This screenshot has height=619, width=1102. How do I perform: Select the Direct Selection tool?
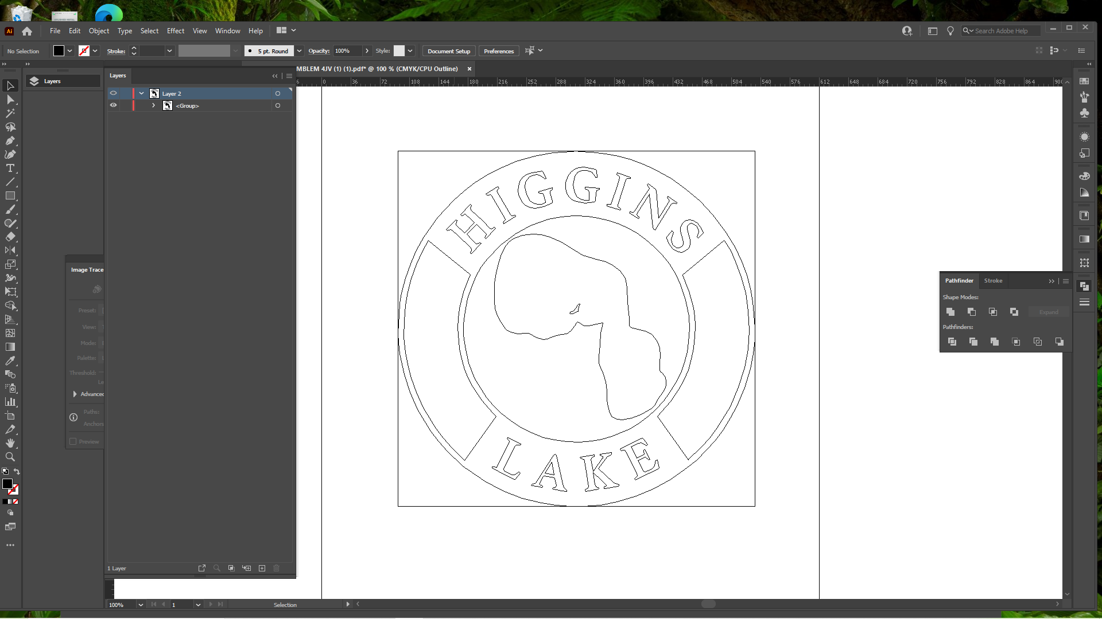pos(10,100)
